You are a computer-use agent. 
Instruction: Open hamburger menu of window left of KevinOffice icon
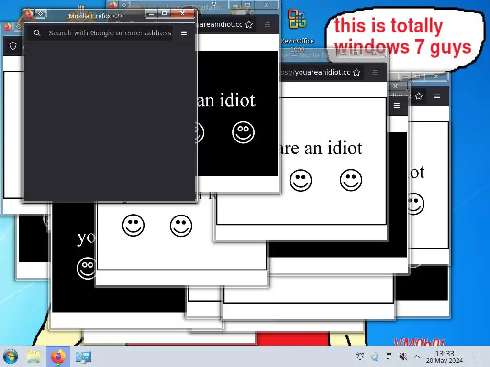pyautogui.click(x=267, y=24)
